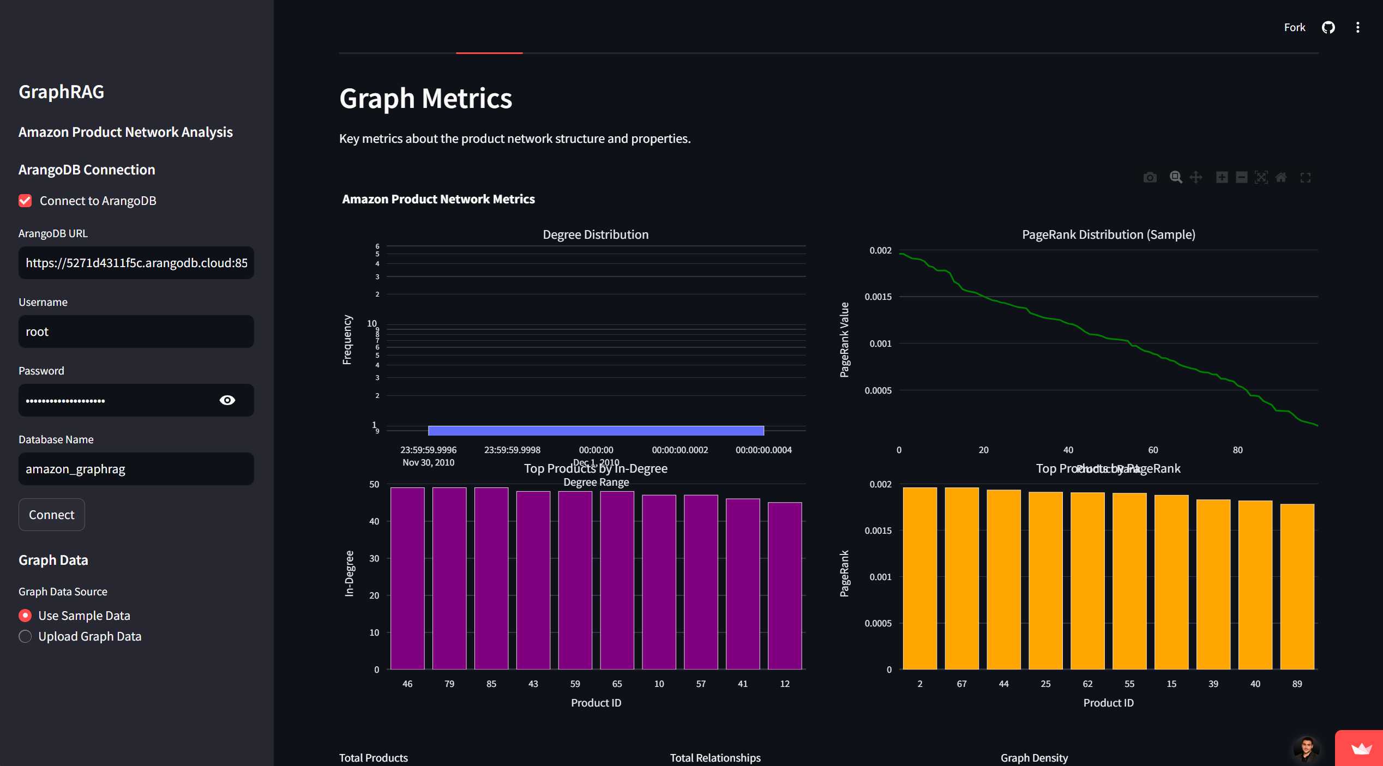Open the three-dot app menu

(x=1357, y=27)
